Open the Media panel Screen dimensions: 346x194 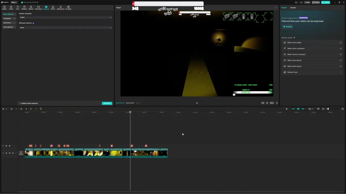pyautogui.click(x=4, y=8)
